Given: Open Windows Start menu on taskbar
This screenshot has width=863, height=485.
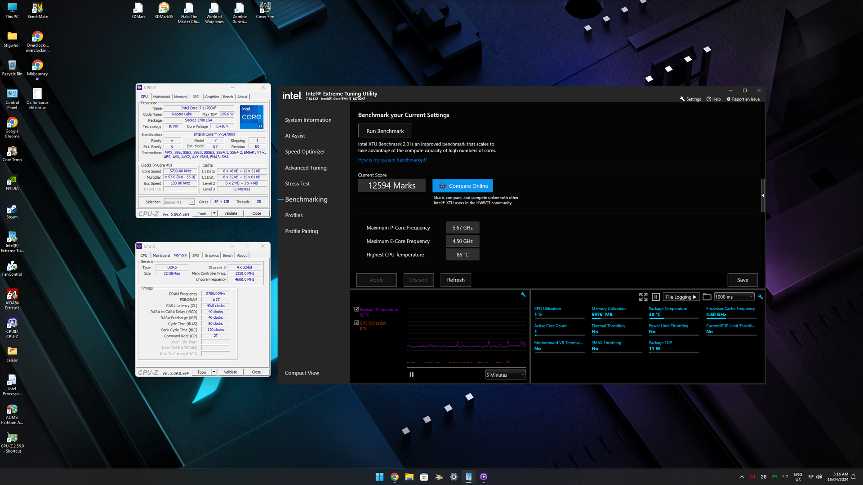Looking at the screenshot, I should [x=379, y=477].
